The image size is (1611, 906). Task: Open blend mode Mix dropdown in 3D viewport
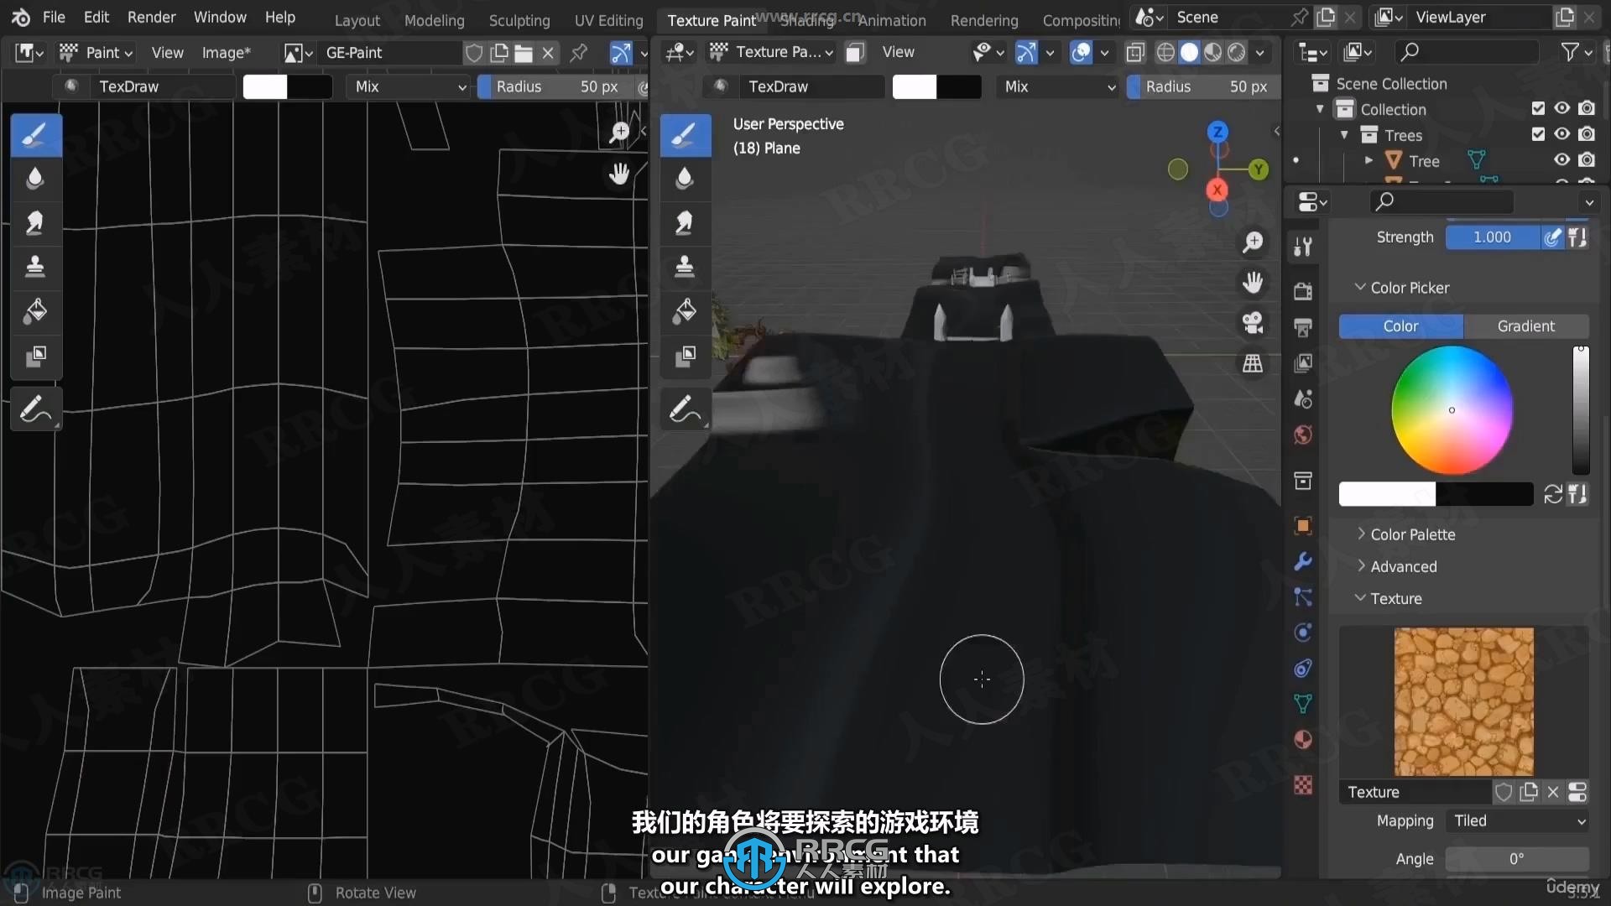pos(1058,86)
